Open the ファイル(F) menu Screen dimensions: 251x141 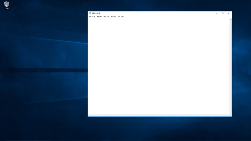coord(92,17)
